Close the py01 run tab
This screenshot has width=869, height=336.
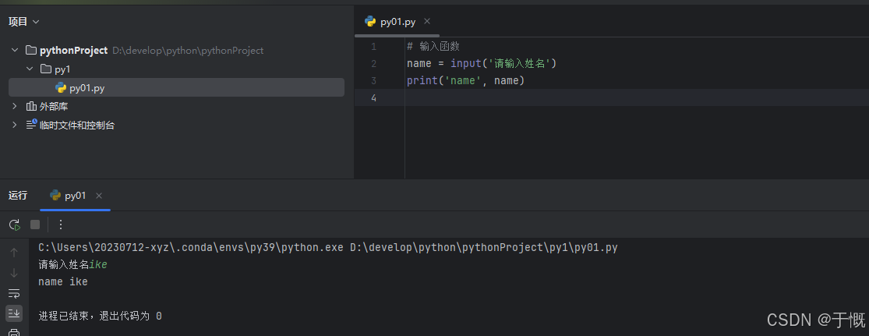coord(99,196)
